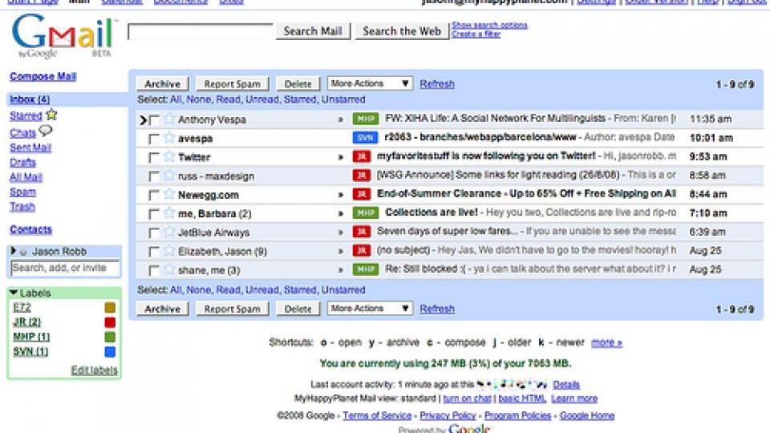Click the red JR label color swatch
This screenshot has width=770, height=433.
(x=110, y=322)
